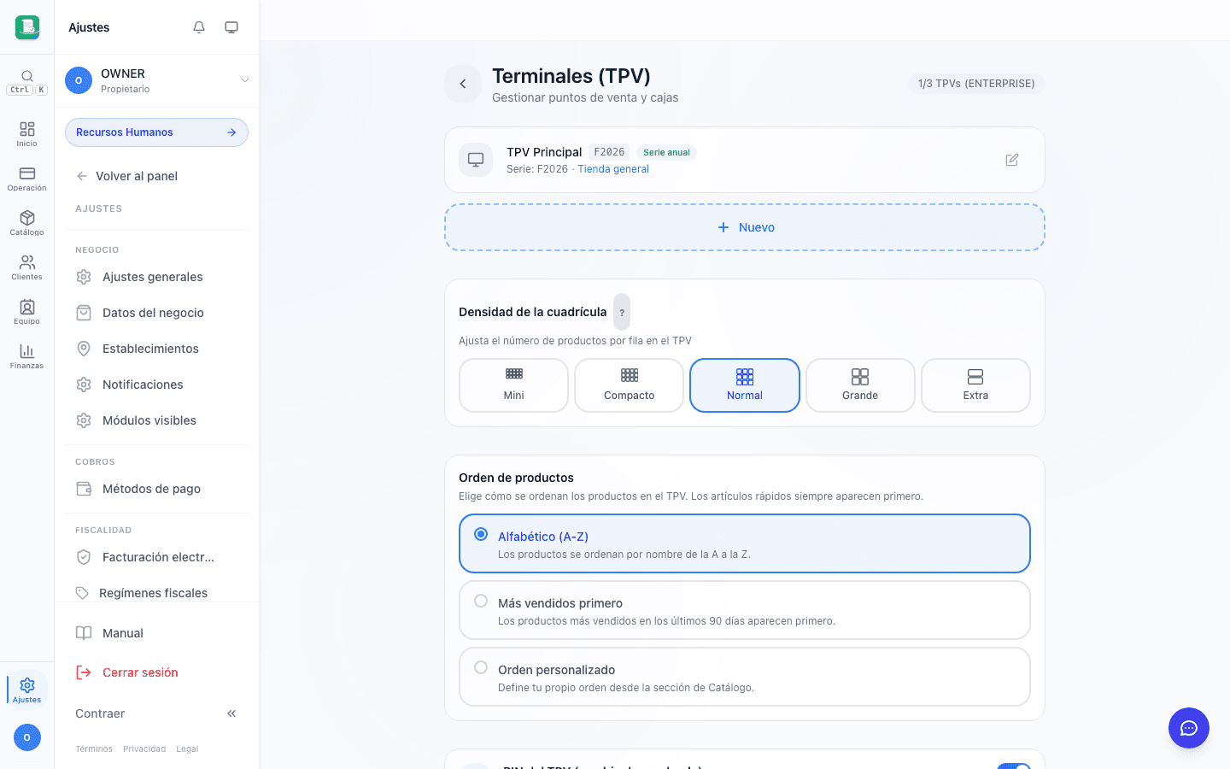1230x769 pixels.
Task: Open Términos footer link
Action: coord(94,749)
